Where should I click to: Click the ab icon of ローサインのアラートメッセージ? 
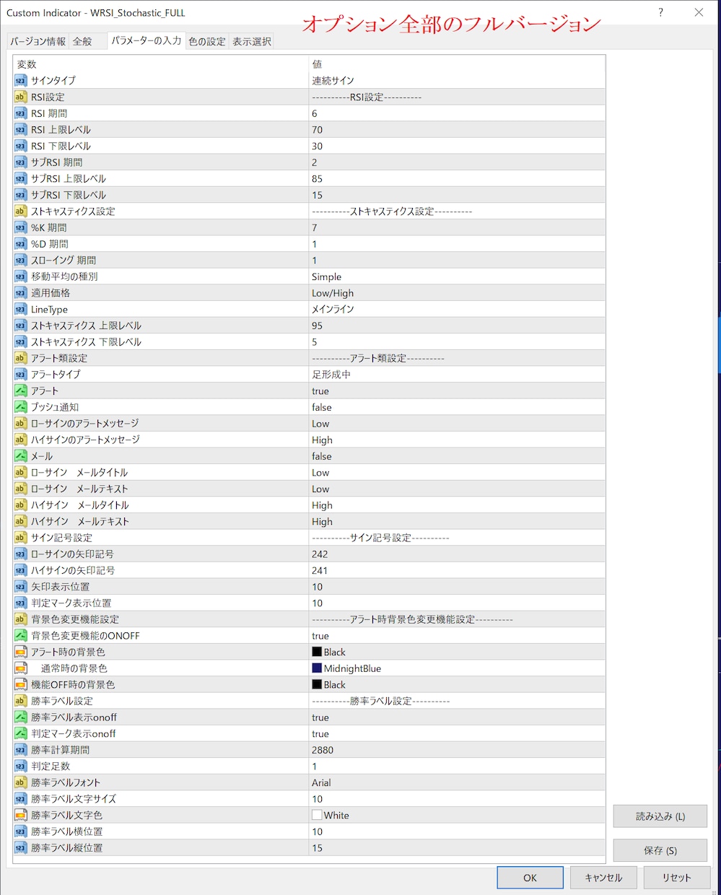coord(20,424)
